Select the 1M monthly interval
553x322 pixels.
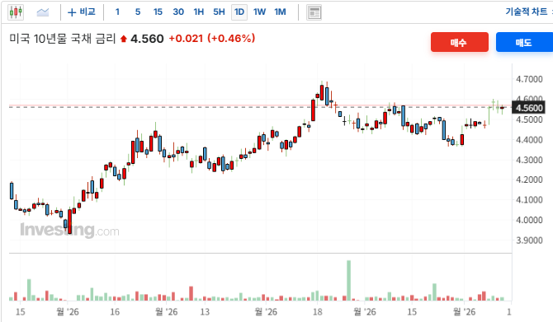click(x=280, y=12)
